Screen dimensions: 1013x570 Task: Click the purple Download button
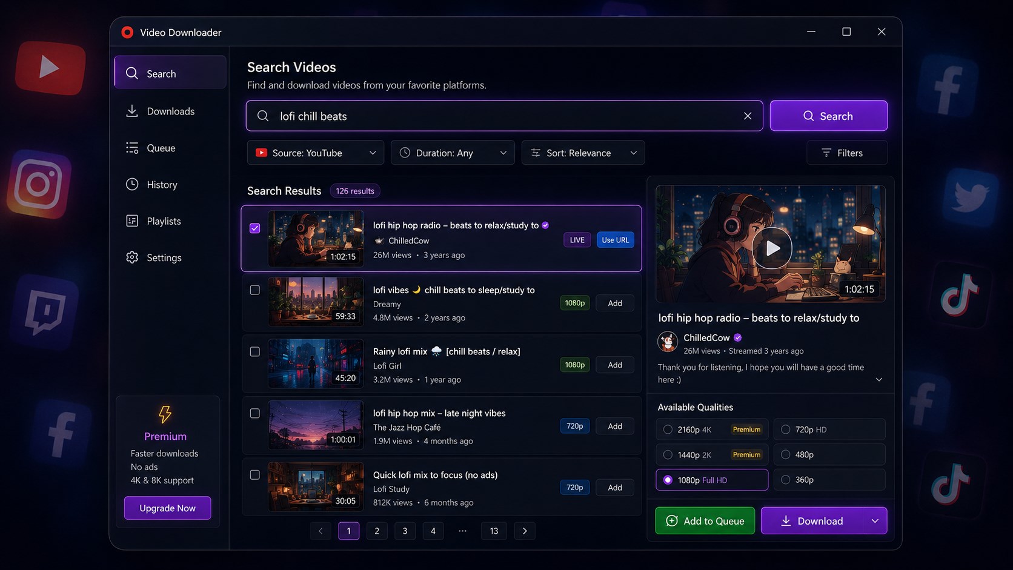click(x=812, y=521)
